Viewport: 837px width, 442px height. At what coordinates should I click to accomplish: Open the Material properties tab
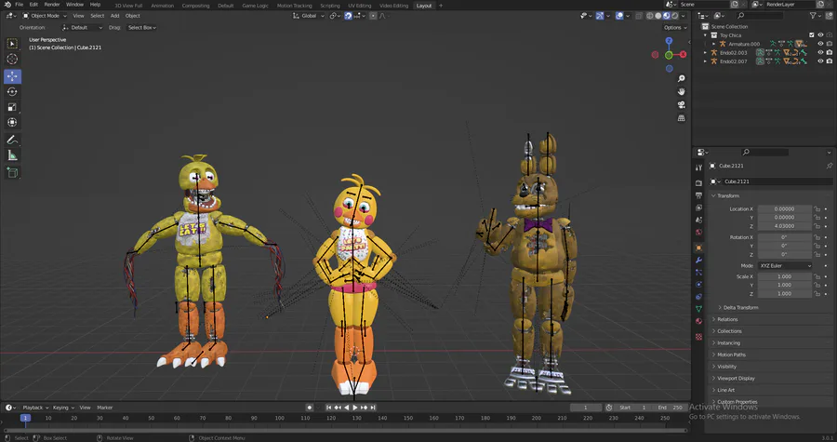tap(698, 321)
